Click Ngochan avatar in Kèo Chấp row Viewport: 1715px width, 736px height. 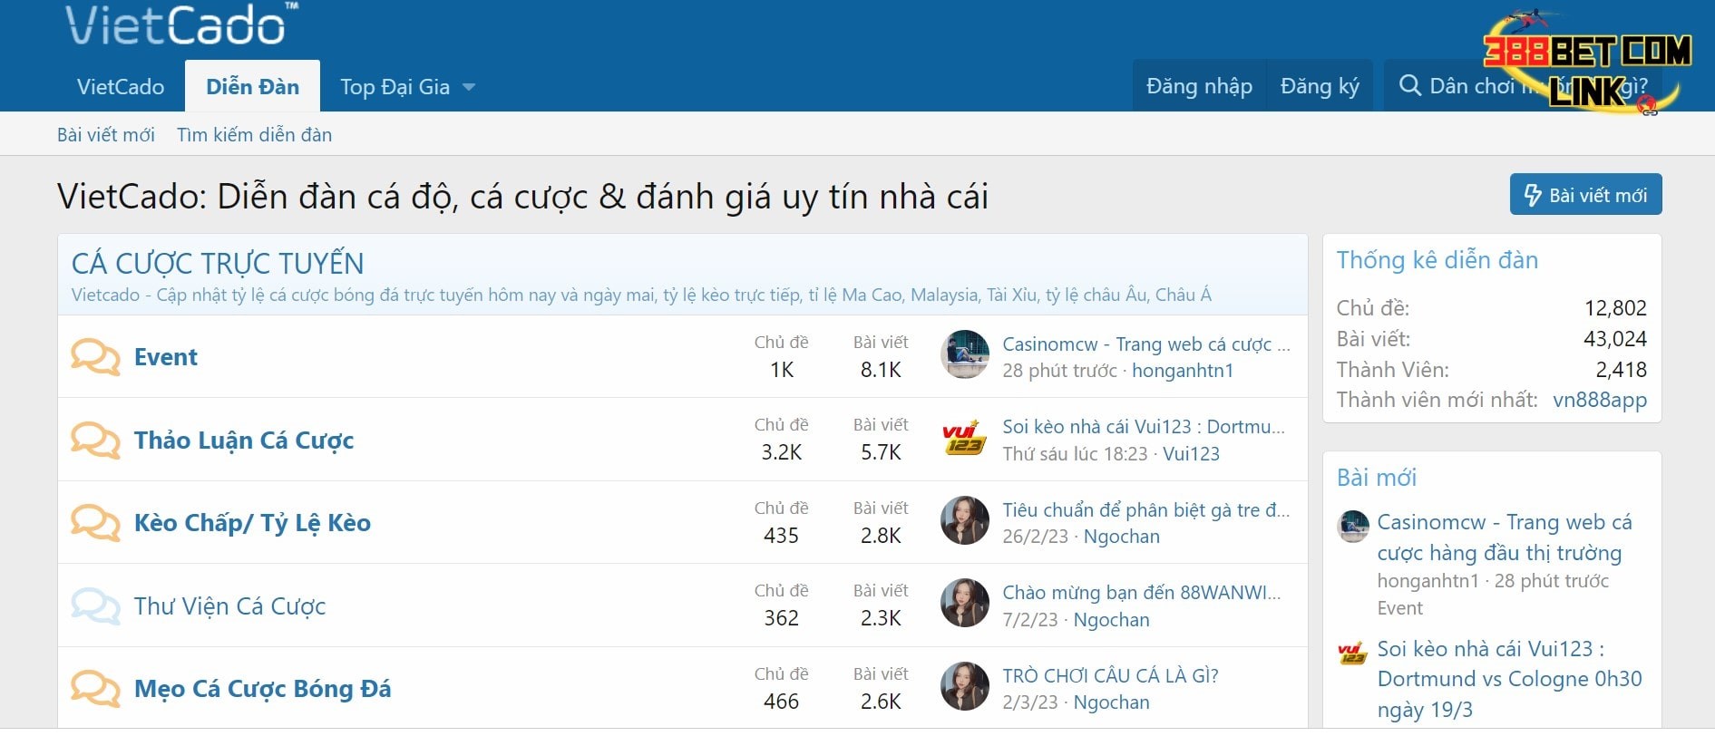pos(965,520)
